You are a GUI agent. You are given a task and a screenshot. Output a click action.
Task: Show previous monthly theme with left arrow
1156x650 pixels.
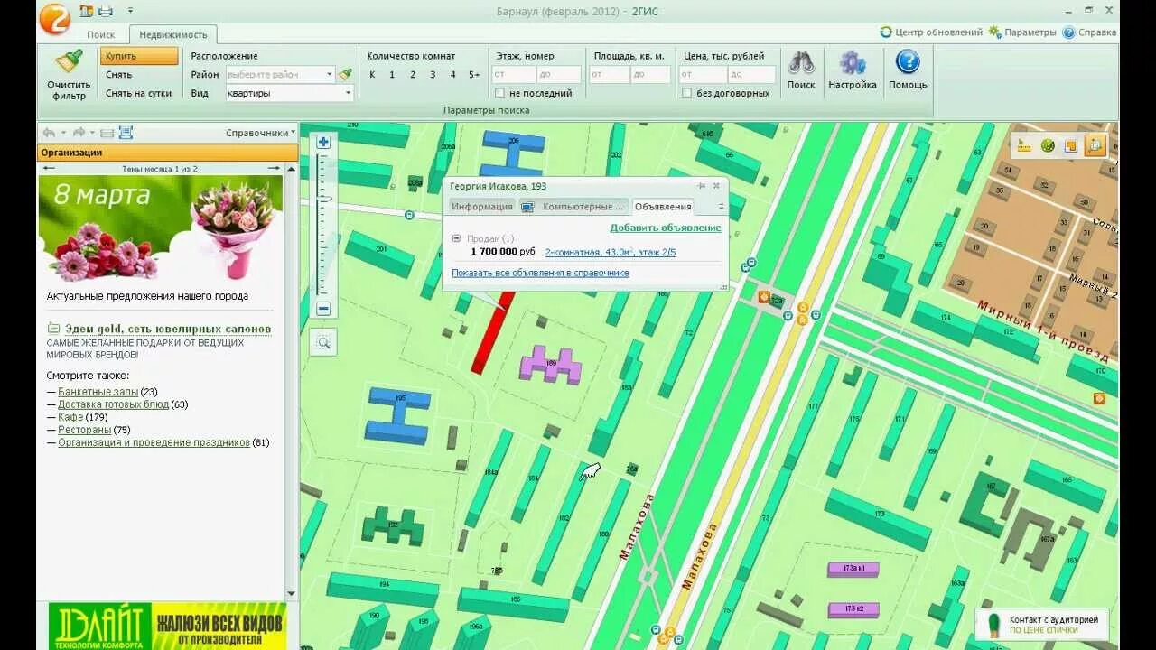49,169
